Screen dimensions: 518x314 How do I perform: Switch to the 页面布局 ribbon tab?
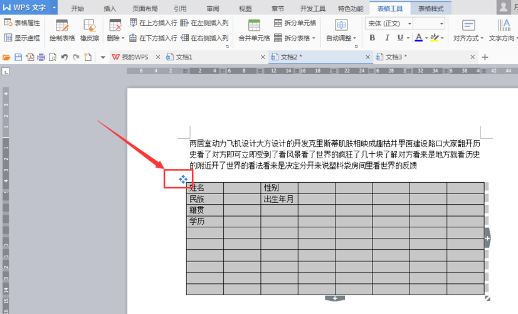(145, 9)
